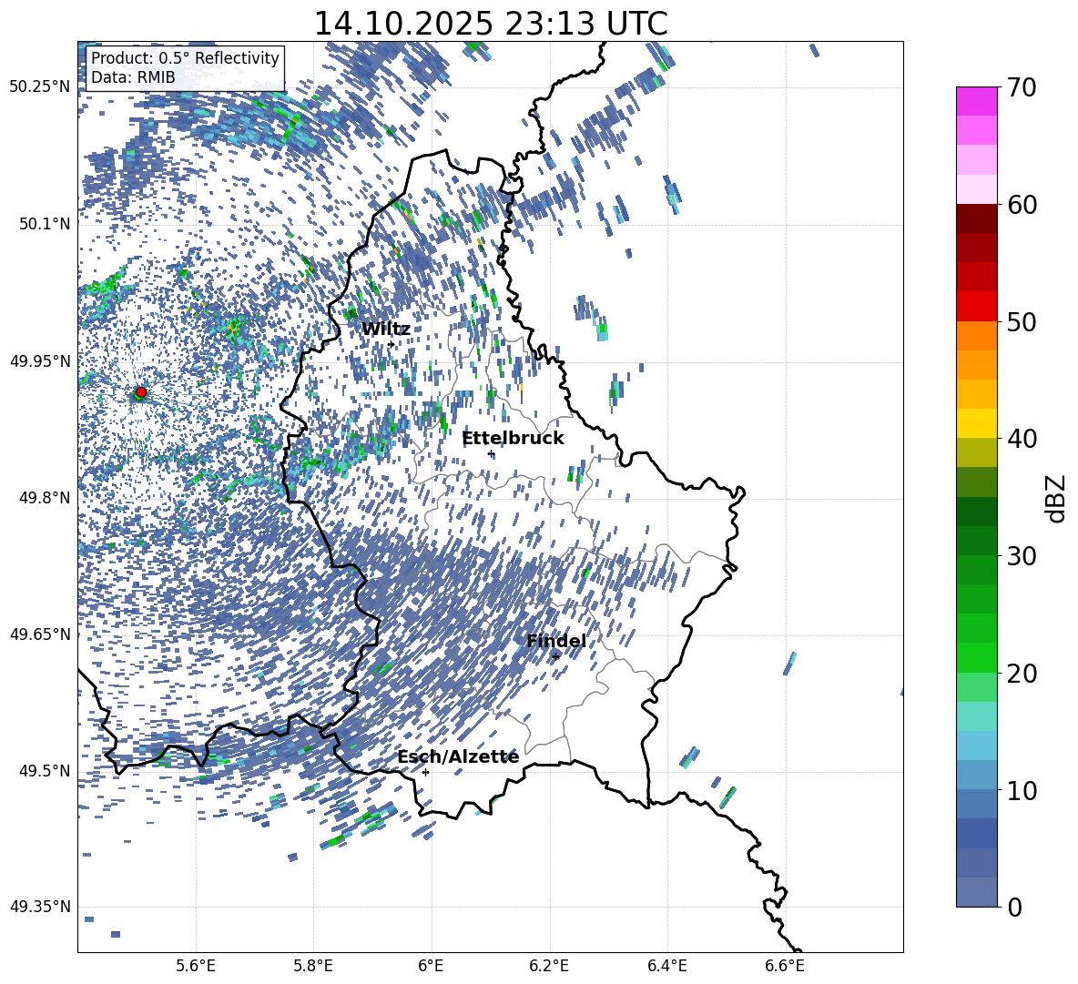Click the dark maroon colorbar segment below 60
This screenshot has width=1078, height=984.
pos(976,218)
